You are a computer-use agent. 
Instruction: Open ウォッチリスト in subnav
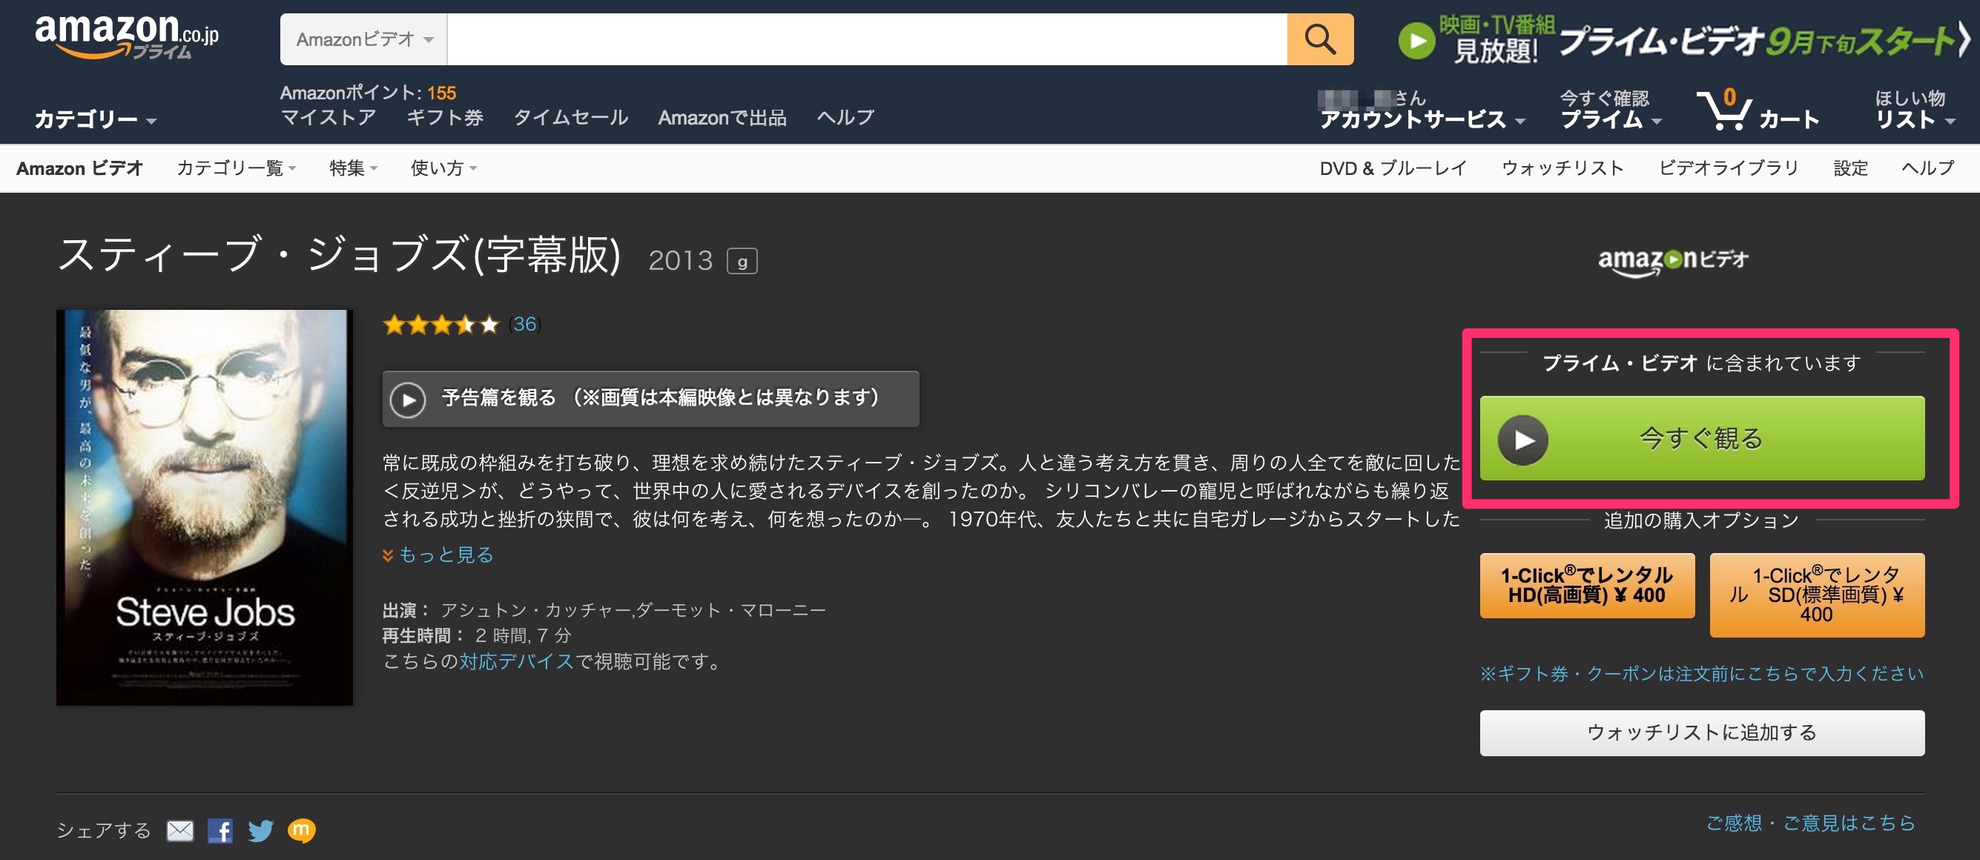pos(1562,168)
